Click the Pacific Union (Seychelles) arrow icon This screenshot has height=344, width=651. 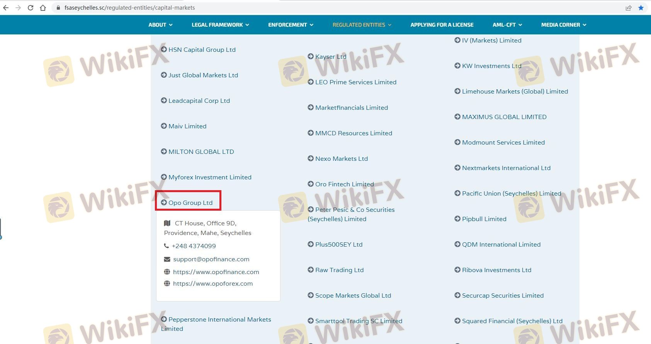457,193
